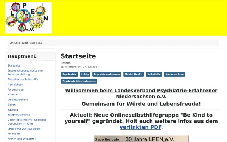
Task: View the Tätigkeitsberichte page
Action: (x=19, y=115)
